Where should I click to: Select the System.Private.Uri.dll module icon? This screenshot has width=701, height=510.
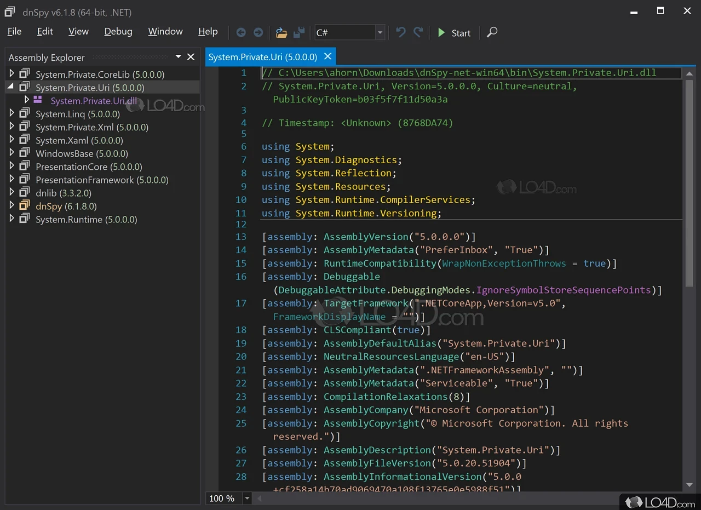38,100
